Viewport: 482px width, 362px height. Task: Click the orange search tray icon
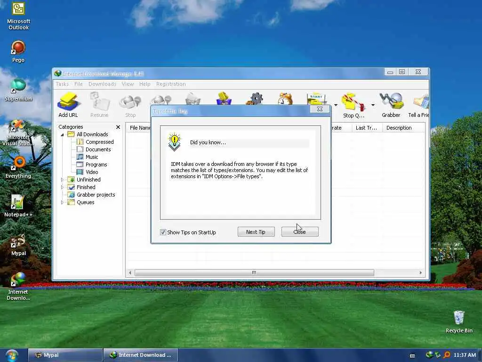(x=447, y=355)
